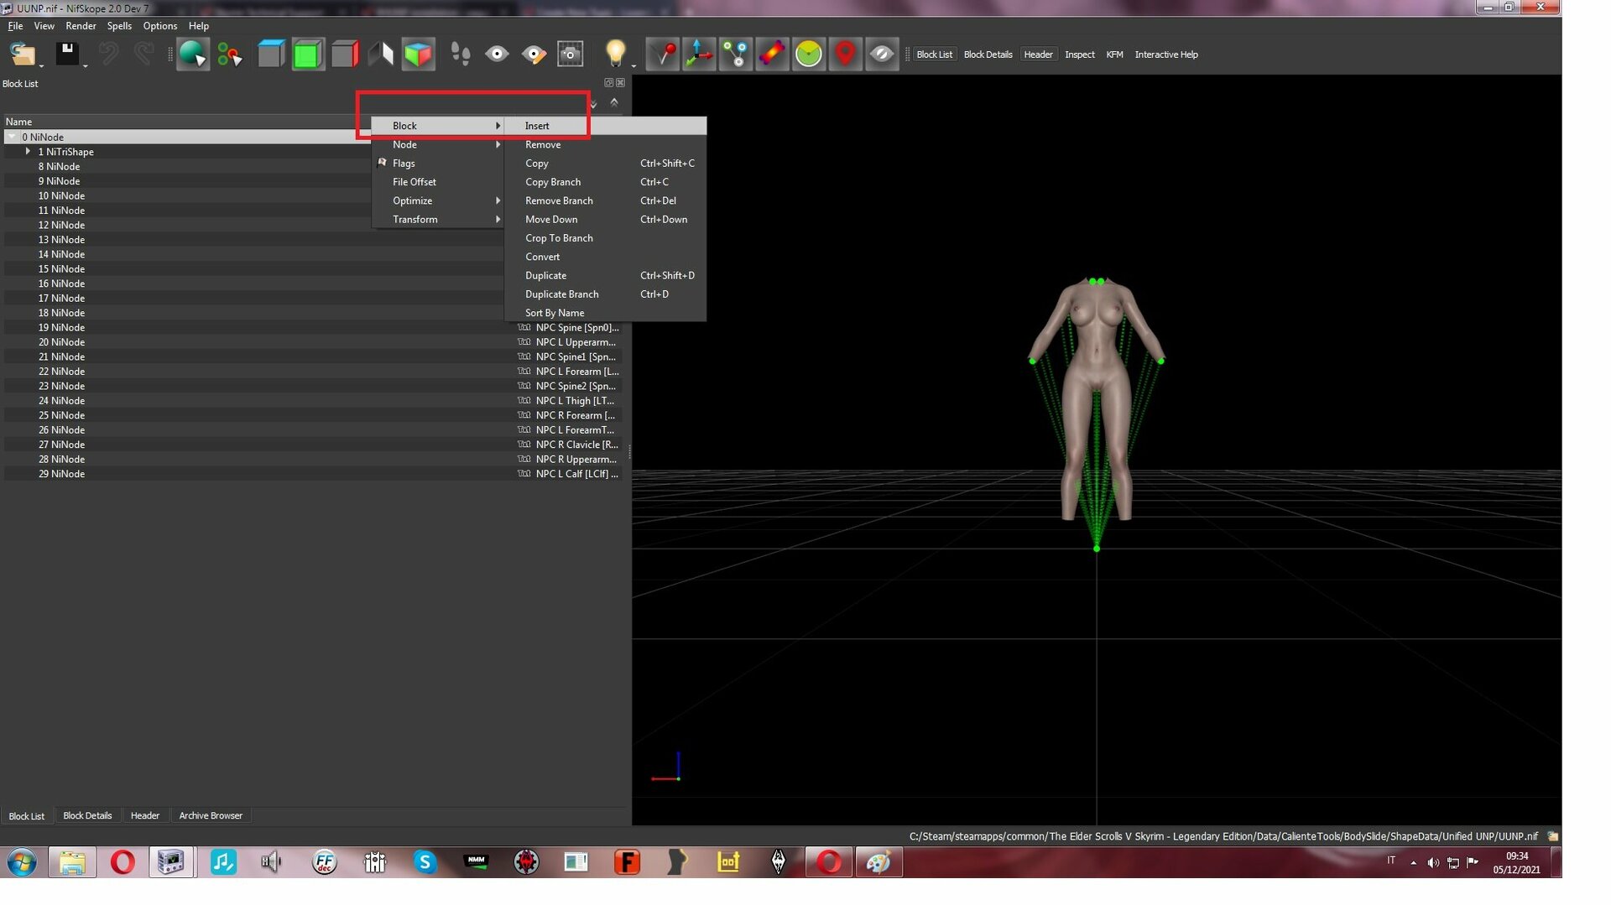
Task: Open the lighting options dropdown arrow
Action: (633, 65)
